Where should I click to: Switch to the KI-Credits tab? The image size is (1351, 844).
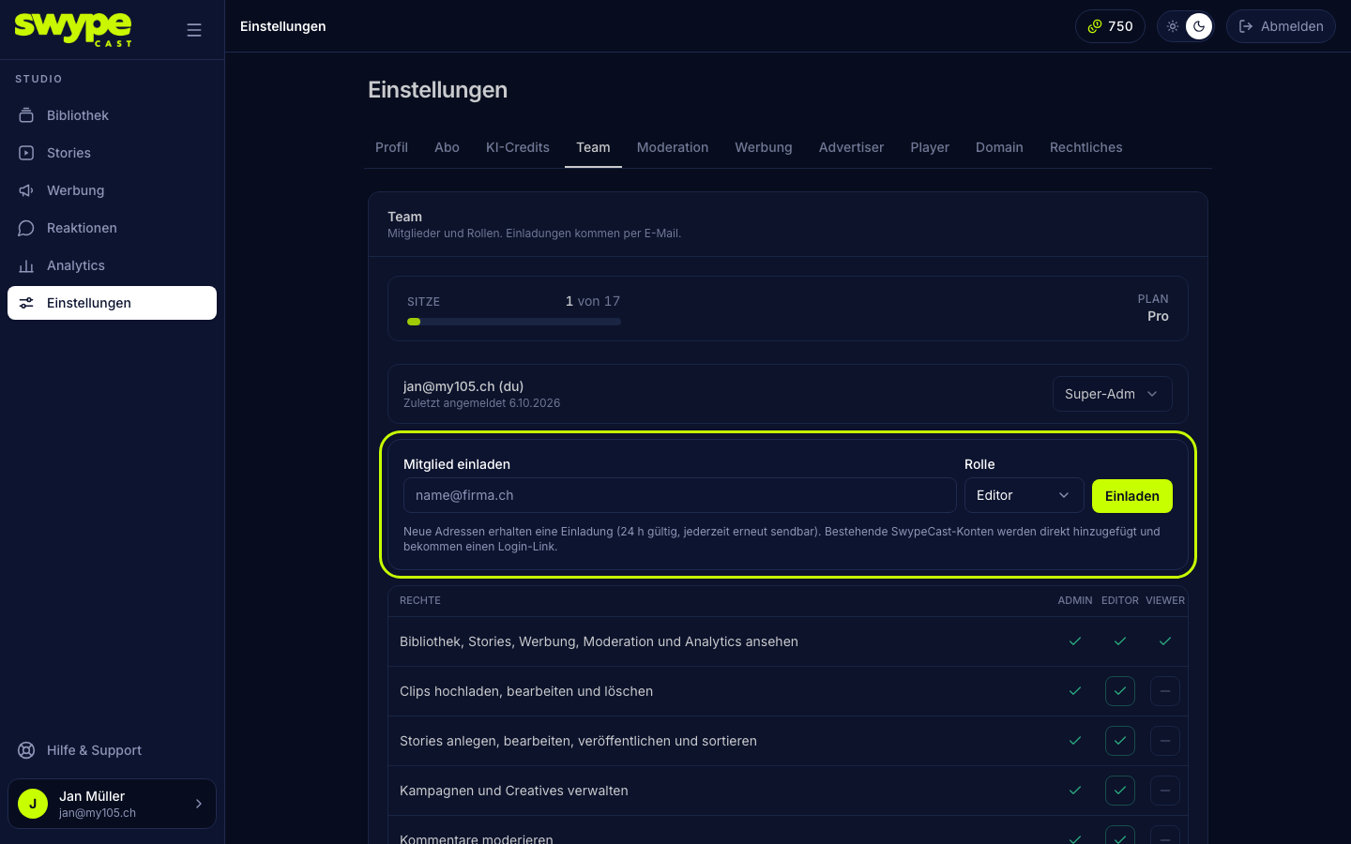point(518,147)
